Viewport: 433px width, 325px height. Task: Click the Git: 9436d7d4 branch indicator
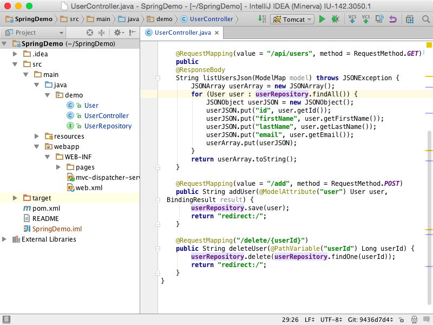click(x=370, y=318)
